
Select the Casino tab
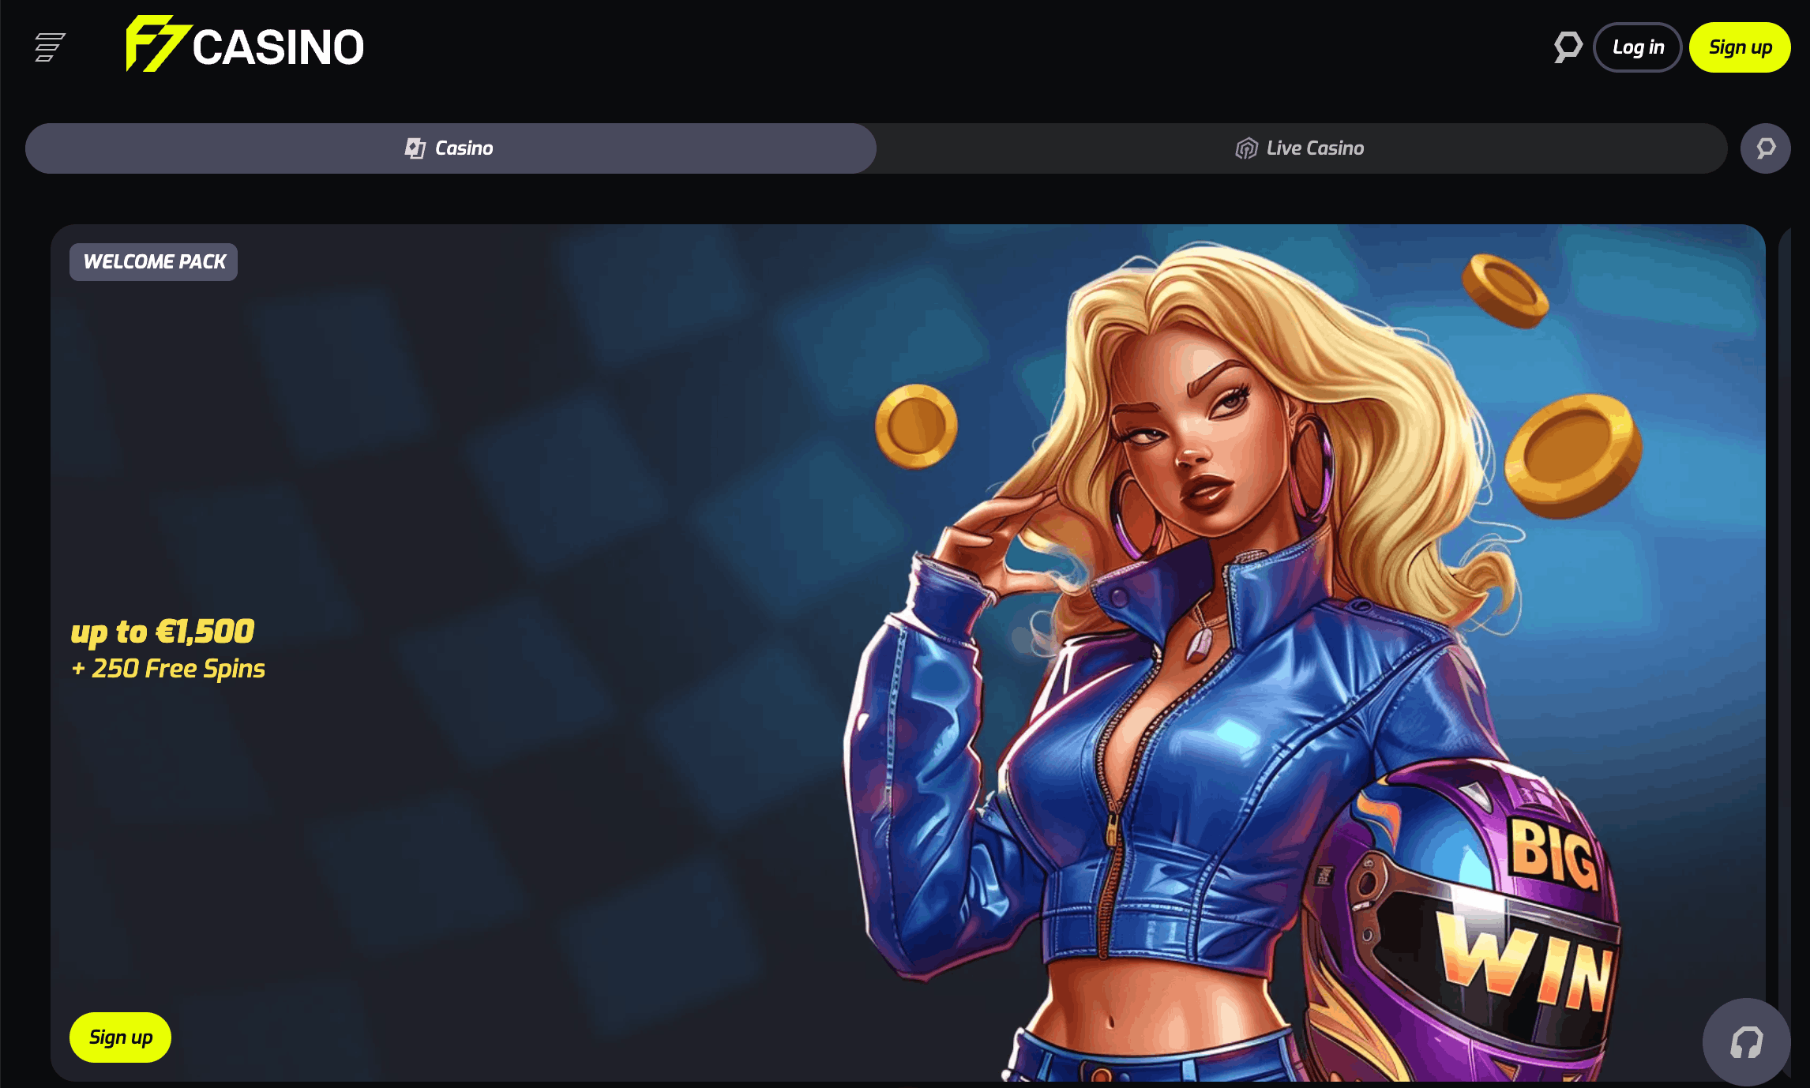point(450,148)
